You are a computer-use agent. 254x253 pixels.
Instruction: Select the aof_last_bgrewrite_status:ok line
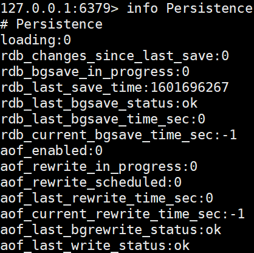click(111, 230)
